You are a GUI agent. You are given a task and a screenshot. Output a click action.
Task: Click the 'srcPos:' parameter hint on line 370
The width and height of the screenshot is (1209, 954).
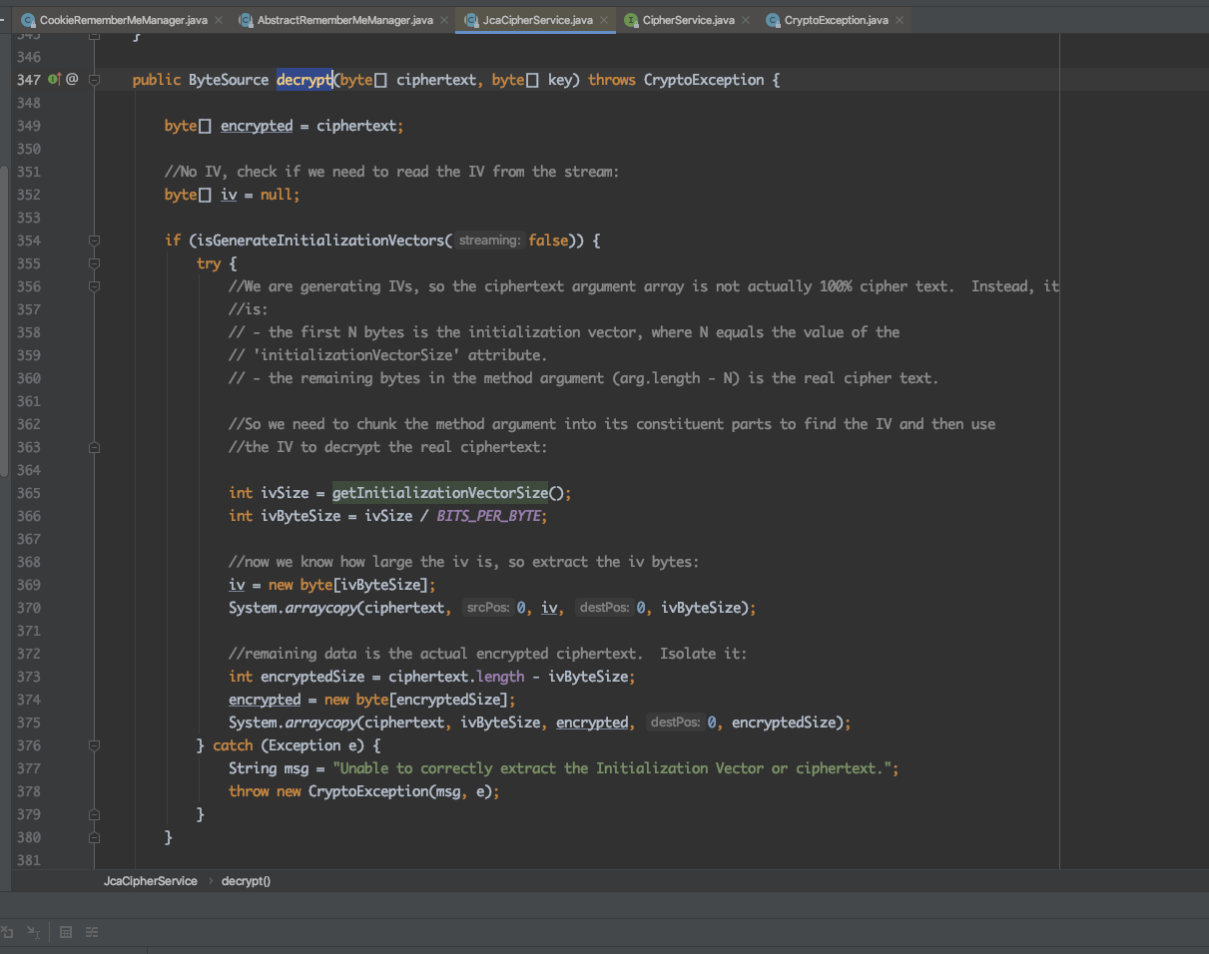pyautogui.click(x=488, y=608)
